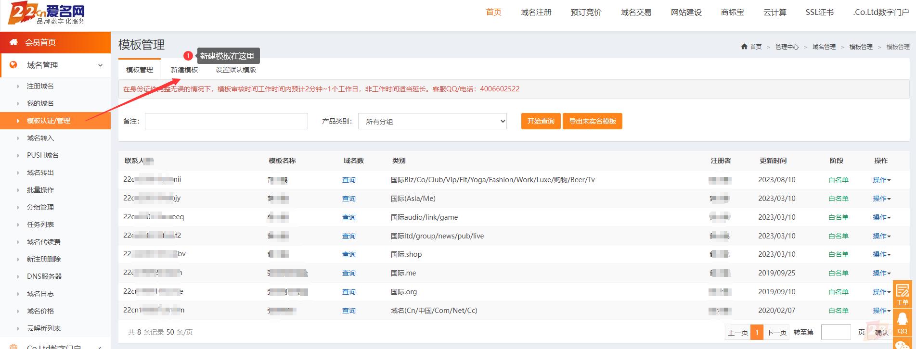This screenshot has height=349, width=916.
Task: Collapse the 域名管理 sidebar section
Action: tap(100, 65)
